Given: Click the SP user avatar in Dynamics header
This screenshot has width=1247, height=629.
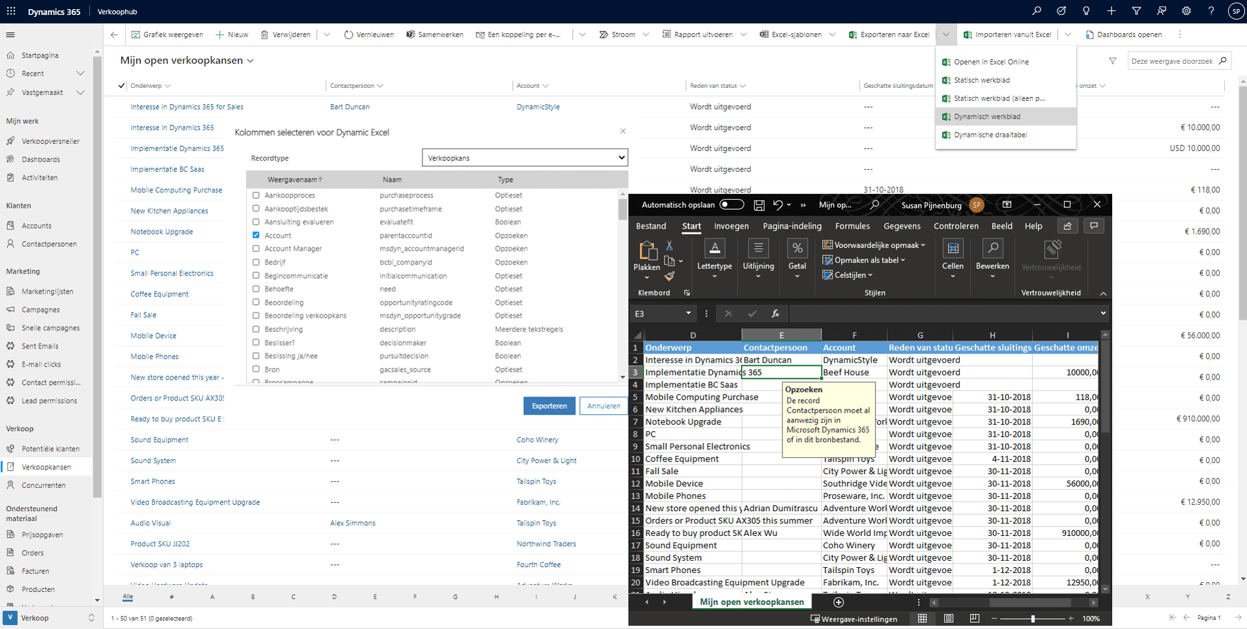Looking at the screenshot, I should pos(1235,11).
